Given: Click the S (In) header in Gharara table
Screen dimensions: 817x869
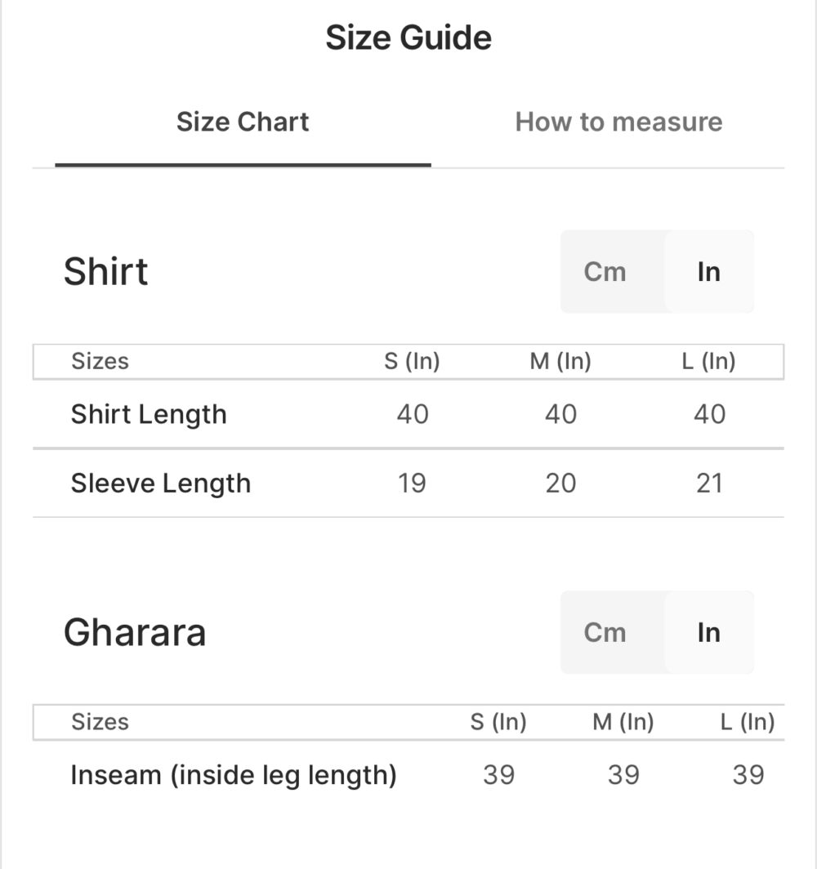Looking at the screenshot, I should click(x=498, y=722).
